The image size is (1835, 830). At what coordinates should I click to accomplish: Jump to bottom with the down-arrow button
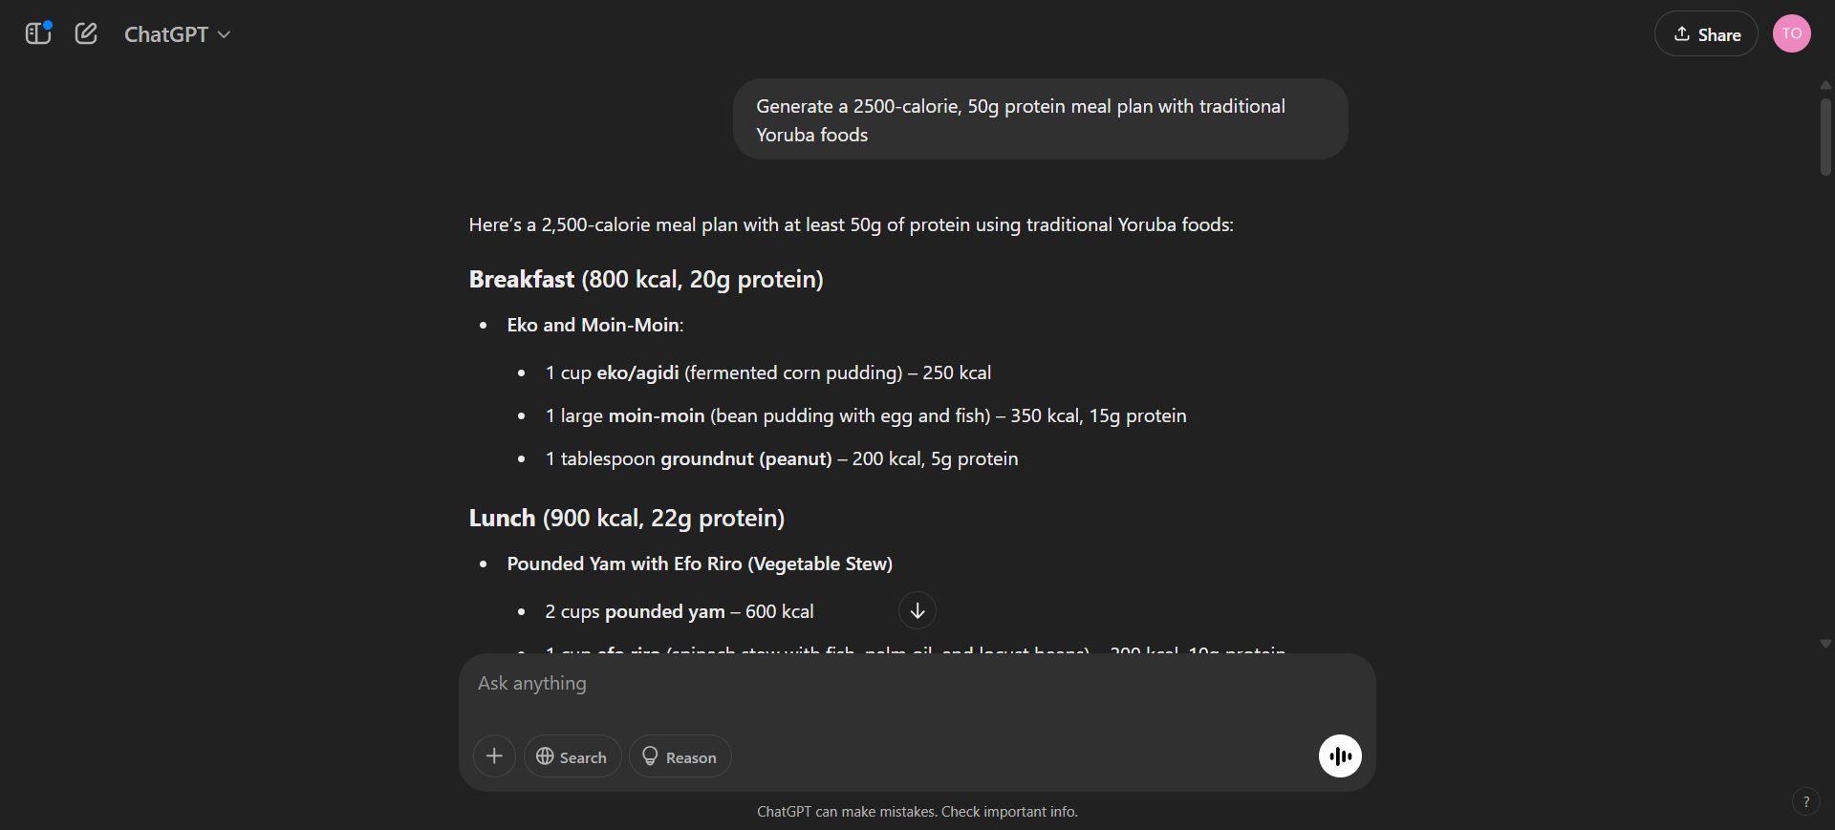[917, 610]
